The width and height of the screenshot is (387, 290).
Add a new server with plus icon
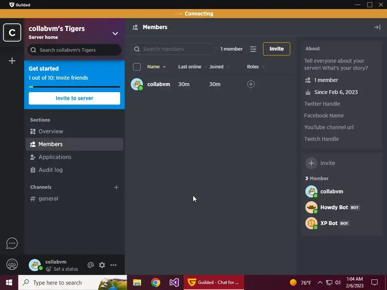click(12, 61)
